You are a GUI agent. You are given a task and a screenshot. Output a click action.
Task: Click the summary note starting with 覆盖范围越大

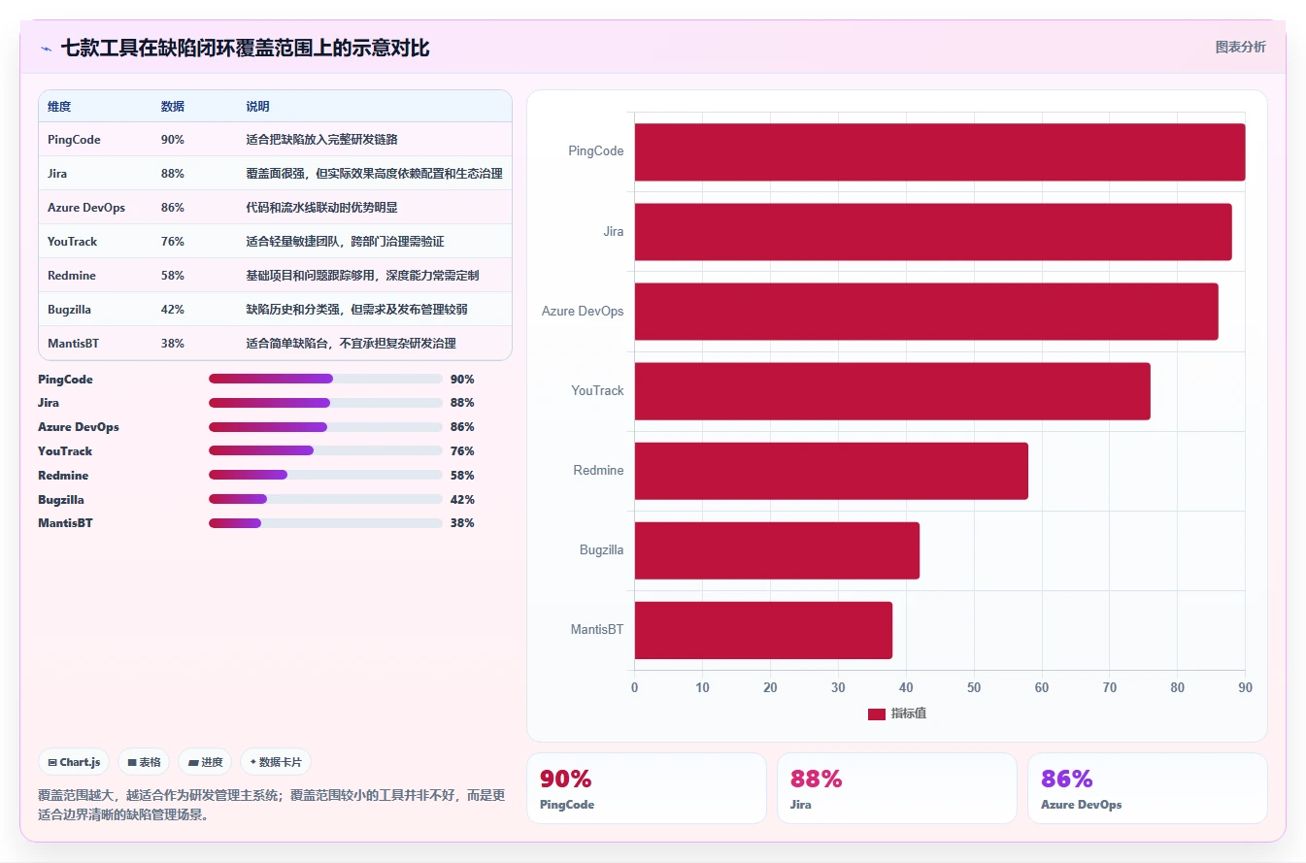(272, 805)
